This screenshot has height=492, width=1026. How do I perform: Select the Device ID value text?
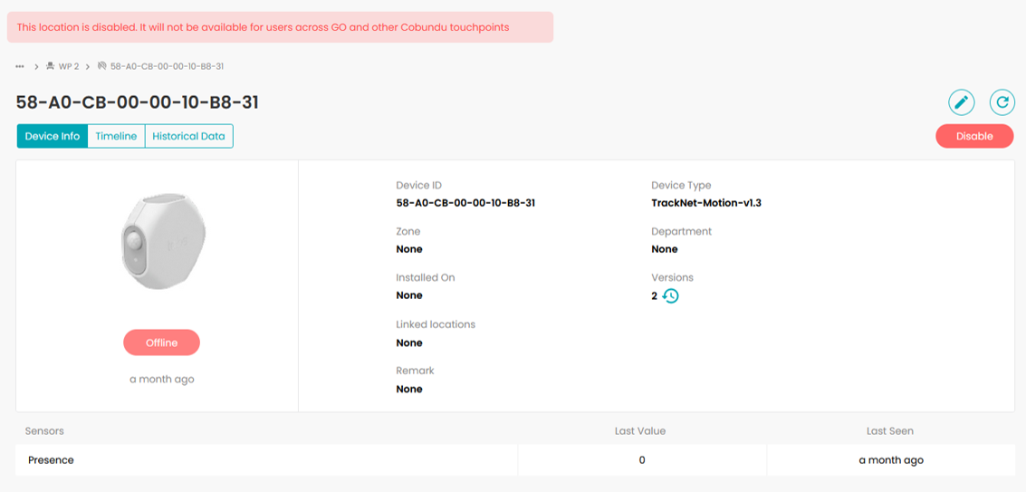click(465, 203)
